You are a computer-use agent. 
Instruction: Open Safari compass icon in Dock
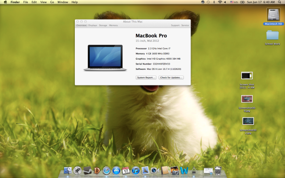coord(107,170)
